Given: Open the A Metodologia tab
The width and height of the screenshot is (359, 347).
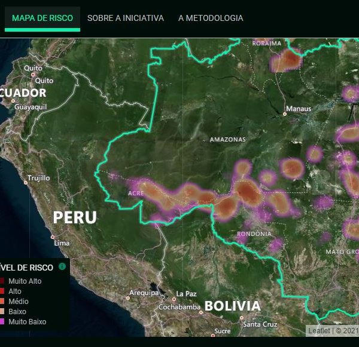Looking at the screenshot, I should pyautogui.click(x=211, y=18).
